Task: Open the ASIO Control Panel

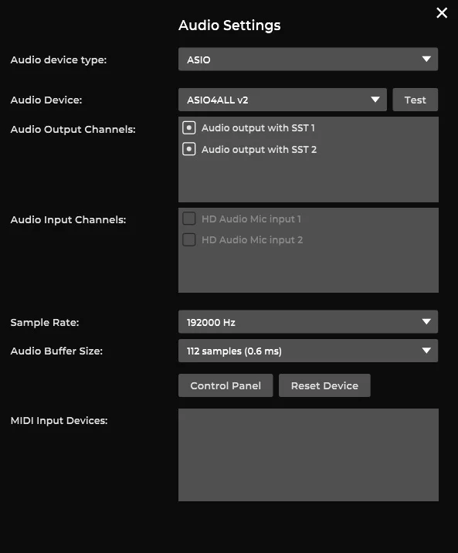Action: tap(226, 385)
